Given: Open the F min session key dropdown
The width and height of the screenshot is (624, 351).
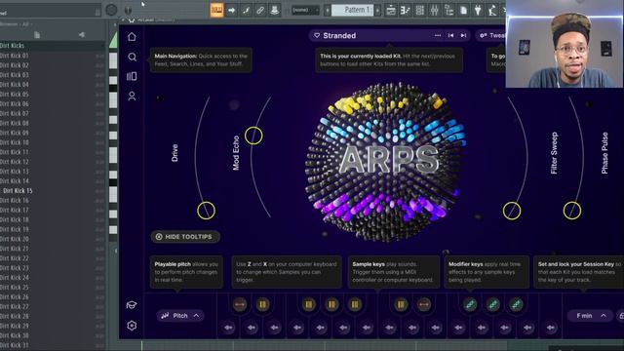Looking at the screenshot, I should coord(591,316).
